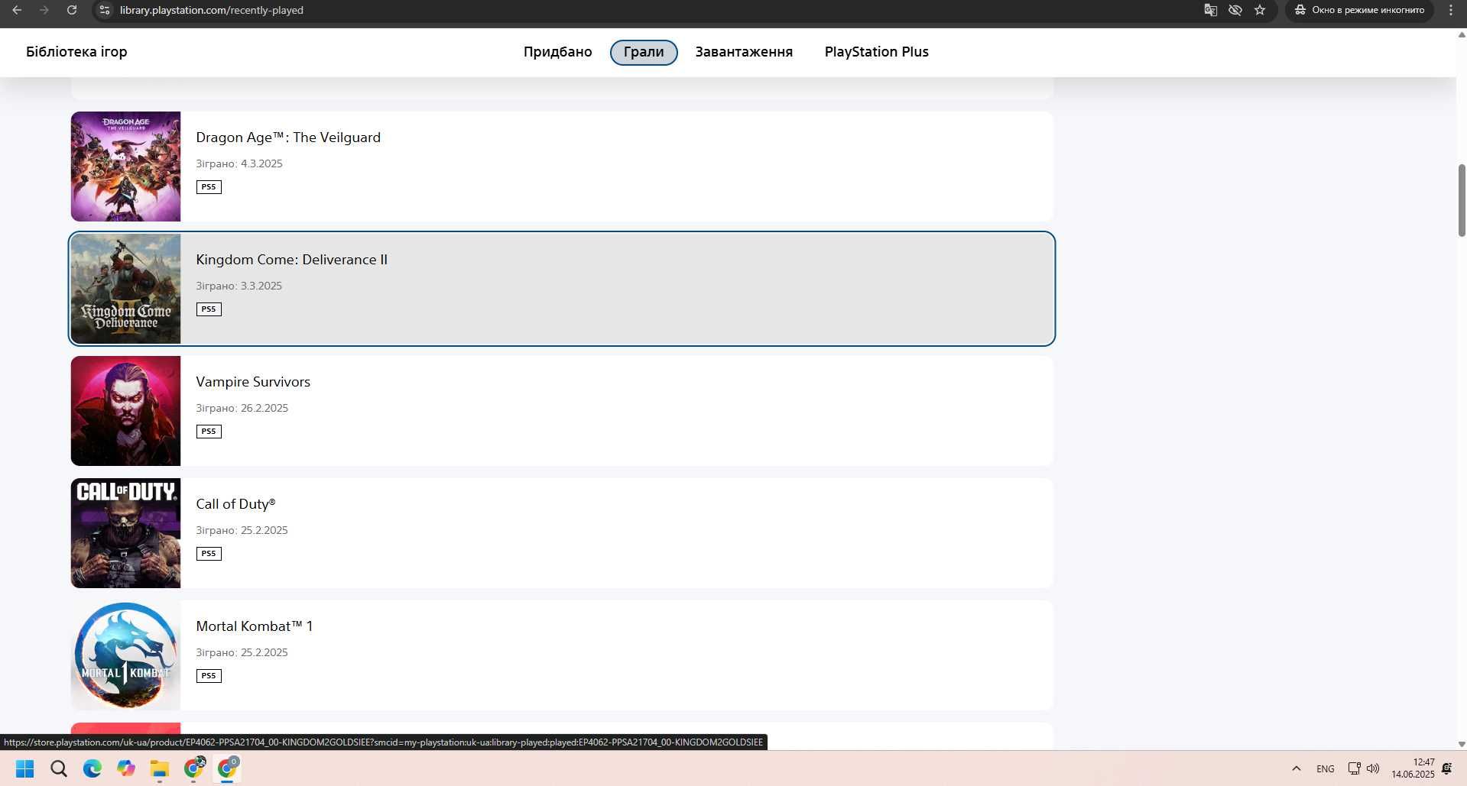Click the date Зіграно: 3.3.2025
Screen dimensions: 1467x786
[239, 286]
